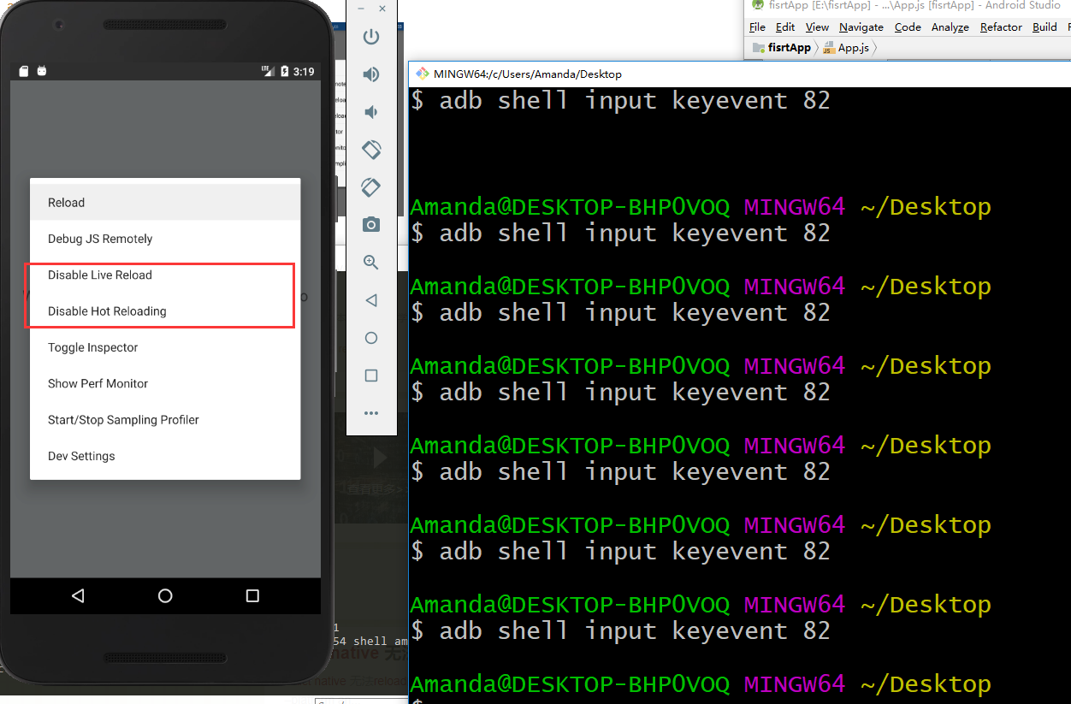The width and height of the screenshot is (1071, 704).
Task: Rotate emulator left using rotate icon
Action: (x=371, y=150)
